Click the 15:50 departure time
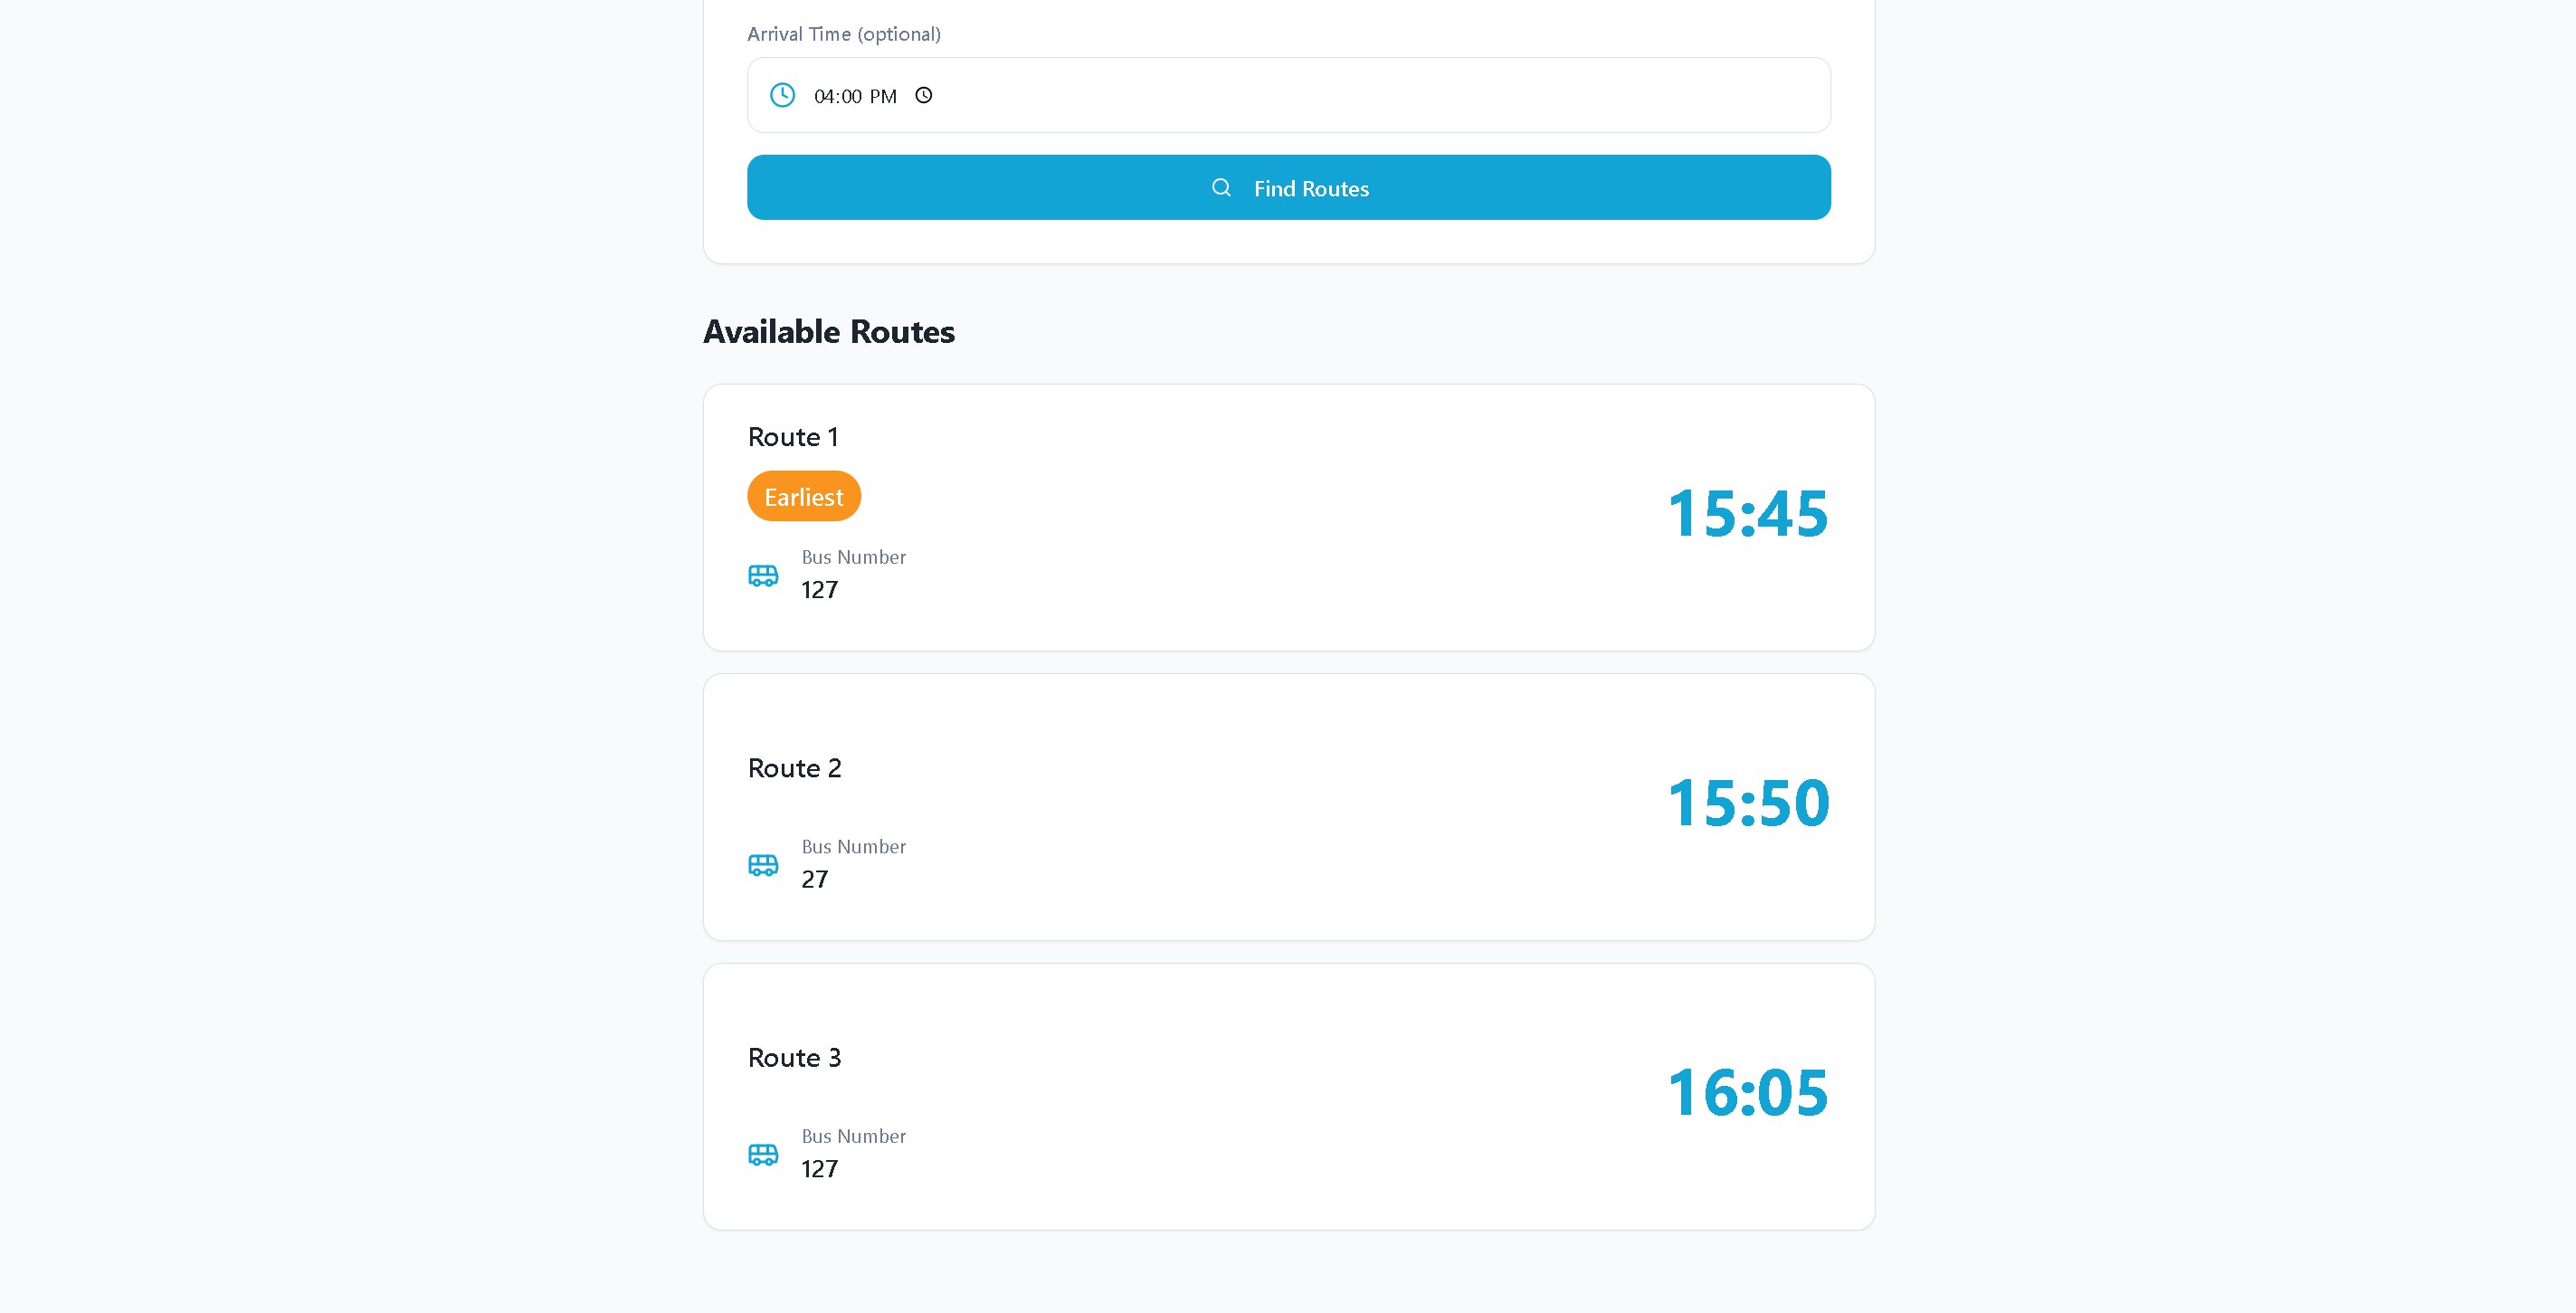 (1747, 803)
